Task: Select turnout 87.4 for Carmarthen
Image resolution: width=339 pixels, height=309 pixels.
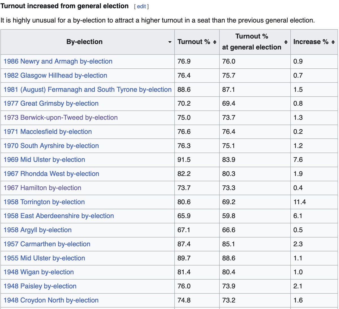Action: pos(184,244)
